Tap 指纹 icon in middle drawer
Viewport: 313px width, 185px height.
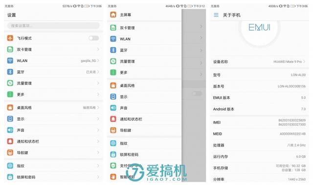pyautogui.click(x=113, y=143)
